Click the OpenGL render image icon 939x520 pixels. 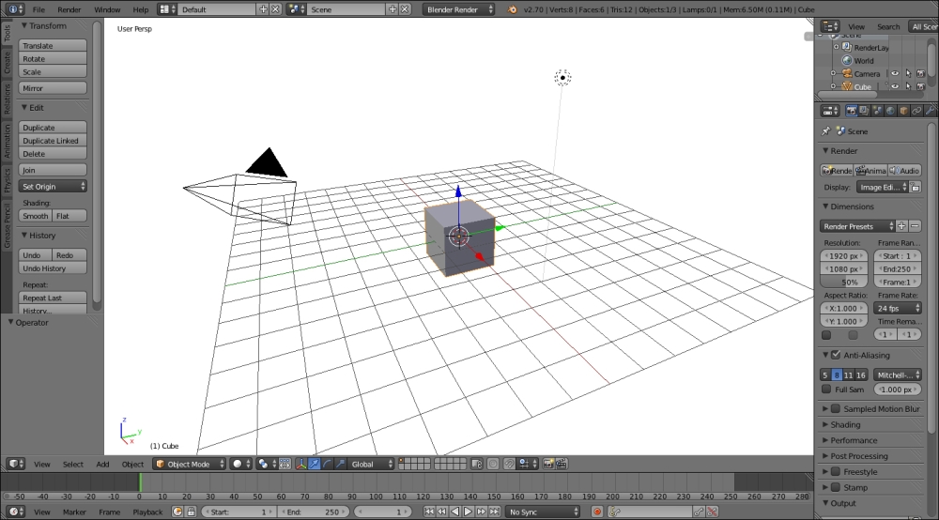tap(548, 464)
